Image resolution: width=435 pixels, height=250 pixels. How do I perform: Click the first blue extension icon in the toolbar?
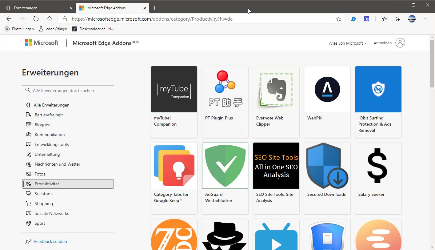point(353,19)
